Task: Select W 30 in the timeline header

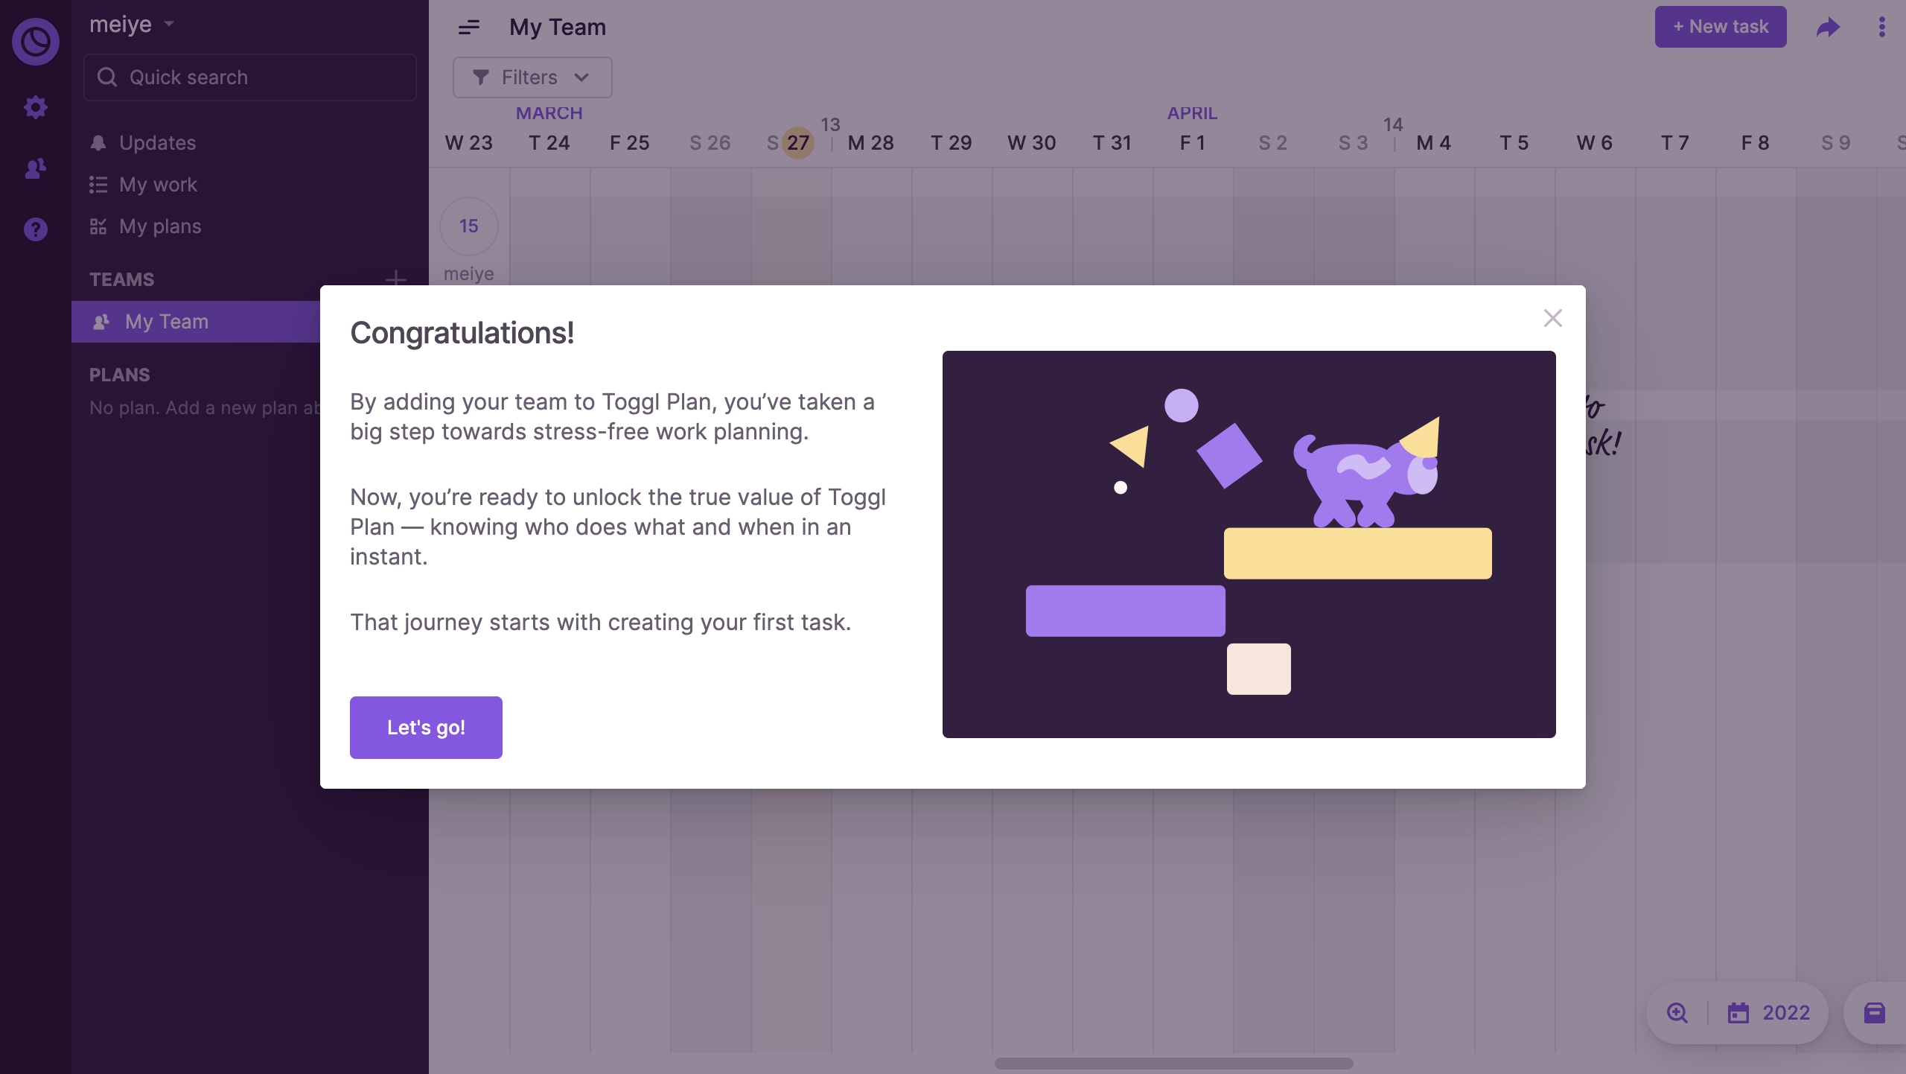Action: pos(1031,142)
